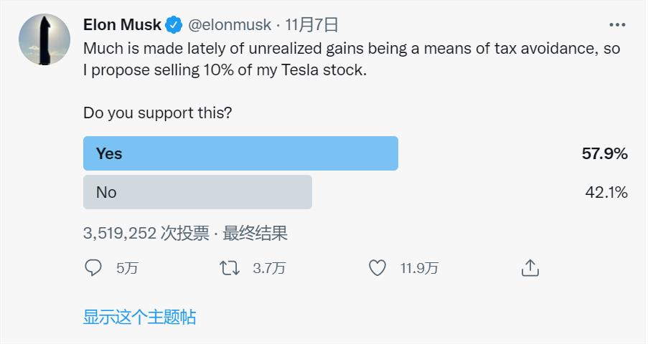Select the No poll result bar
Image resolution: width=648 pixels, height=344 pixels.
(197, 192)
